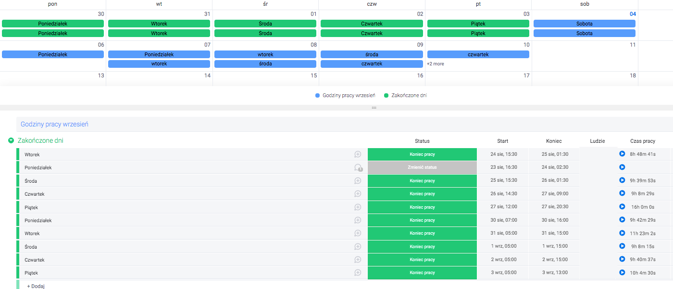Open conversation icon for Wtorek 24 sie row
The width and height of the screenshot is (673, 289).
tap(358, 154)
